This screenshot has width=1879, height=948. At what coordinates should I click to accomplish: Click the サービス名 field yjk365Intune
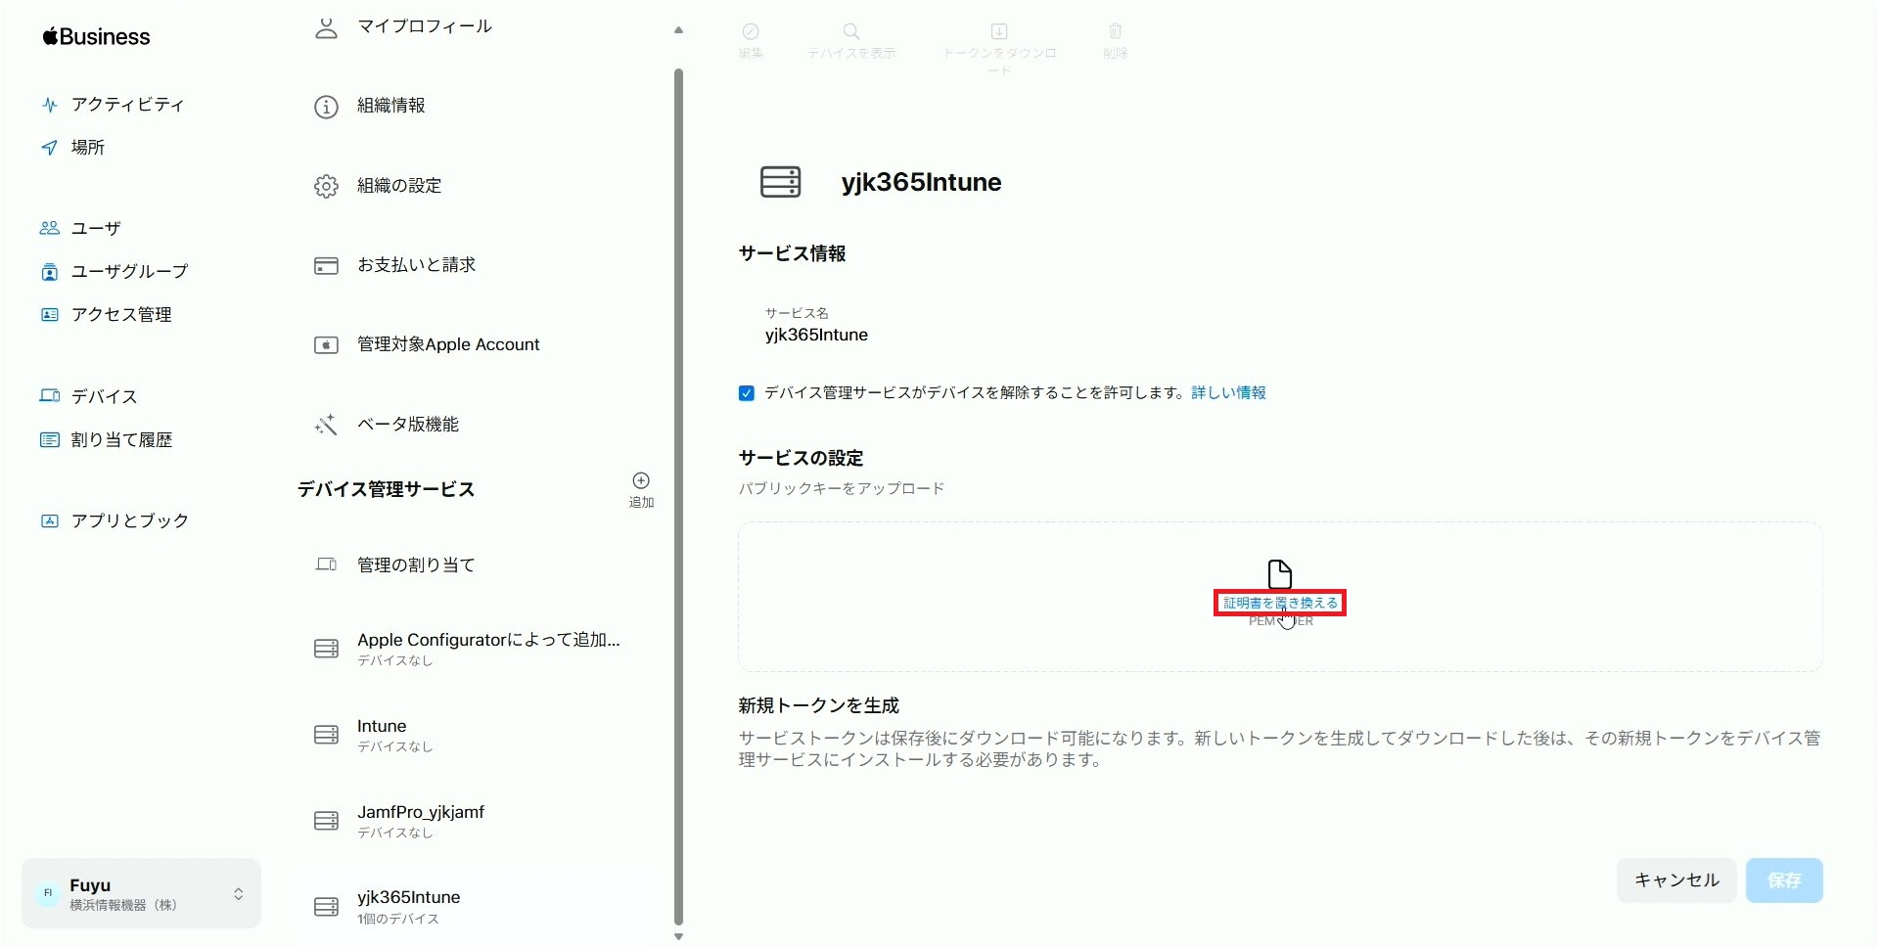coord(816,335)
